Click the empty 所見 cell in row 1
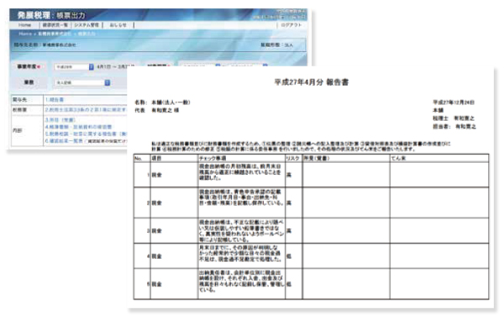The image size is (504, 325). tap(346, 175)
